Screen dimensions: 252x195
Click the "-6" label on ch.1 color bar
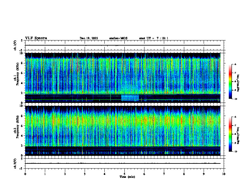point(235,64)
